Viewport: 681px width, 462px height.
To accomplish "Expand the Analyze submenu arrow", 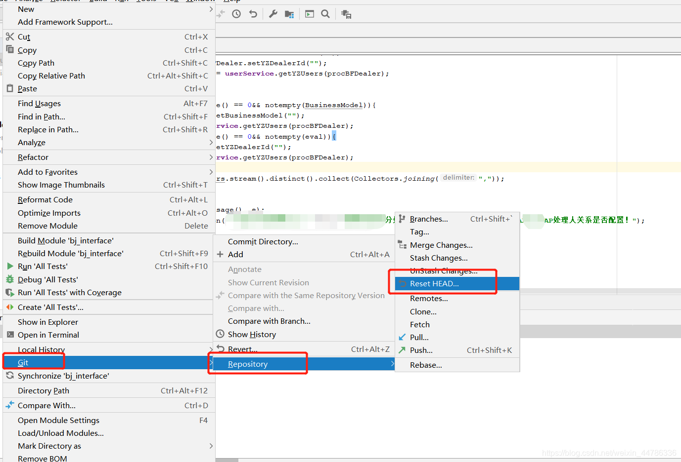I will (x=211, y=142).
